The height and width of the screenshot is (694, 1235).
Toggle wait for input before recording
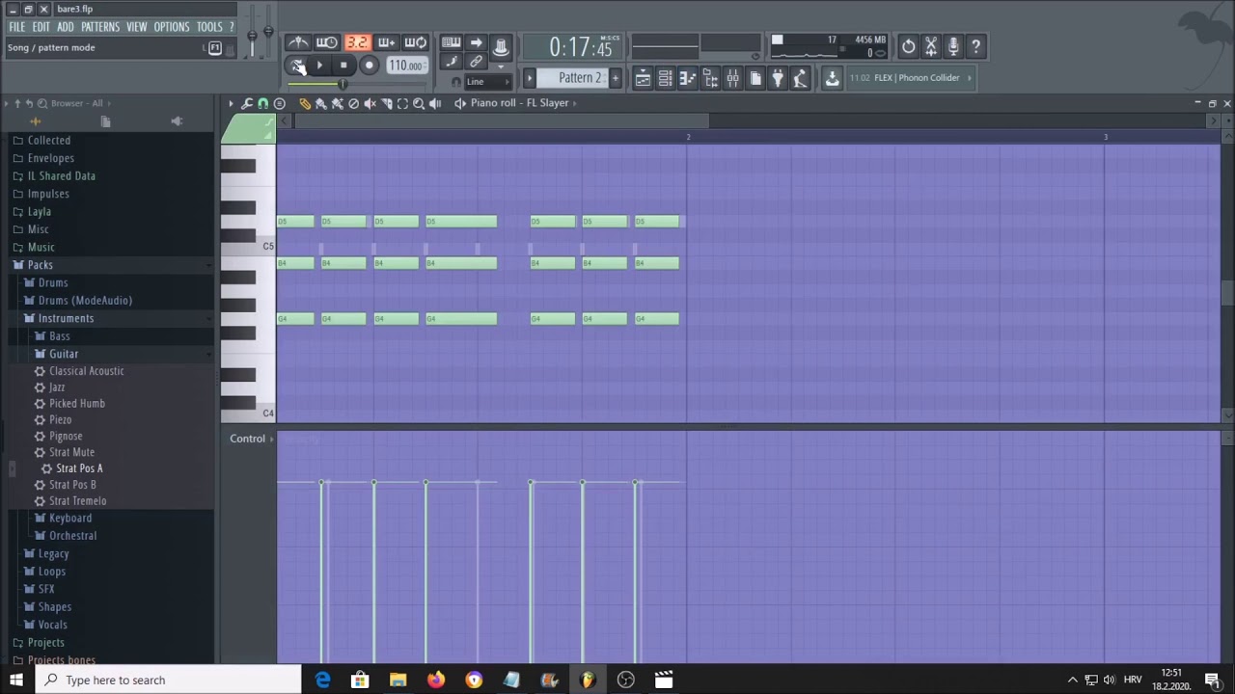[327, 42]
